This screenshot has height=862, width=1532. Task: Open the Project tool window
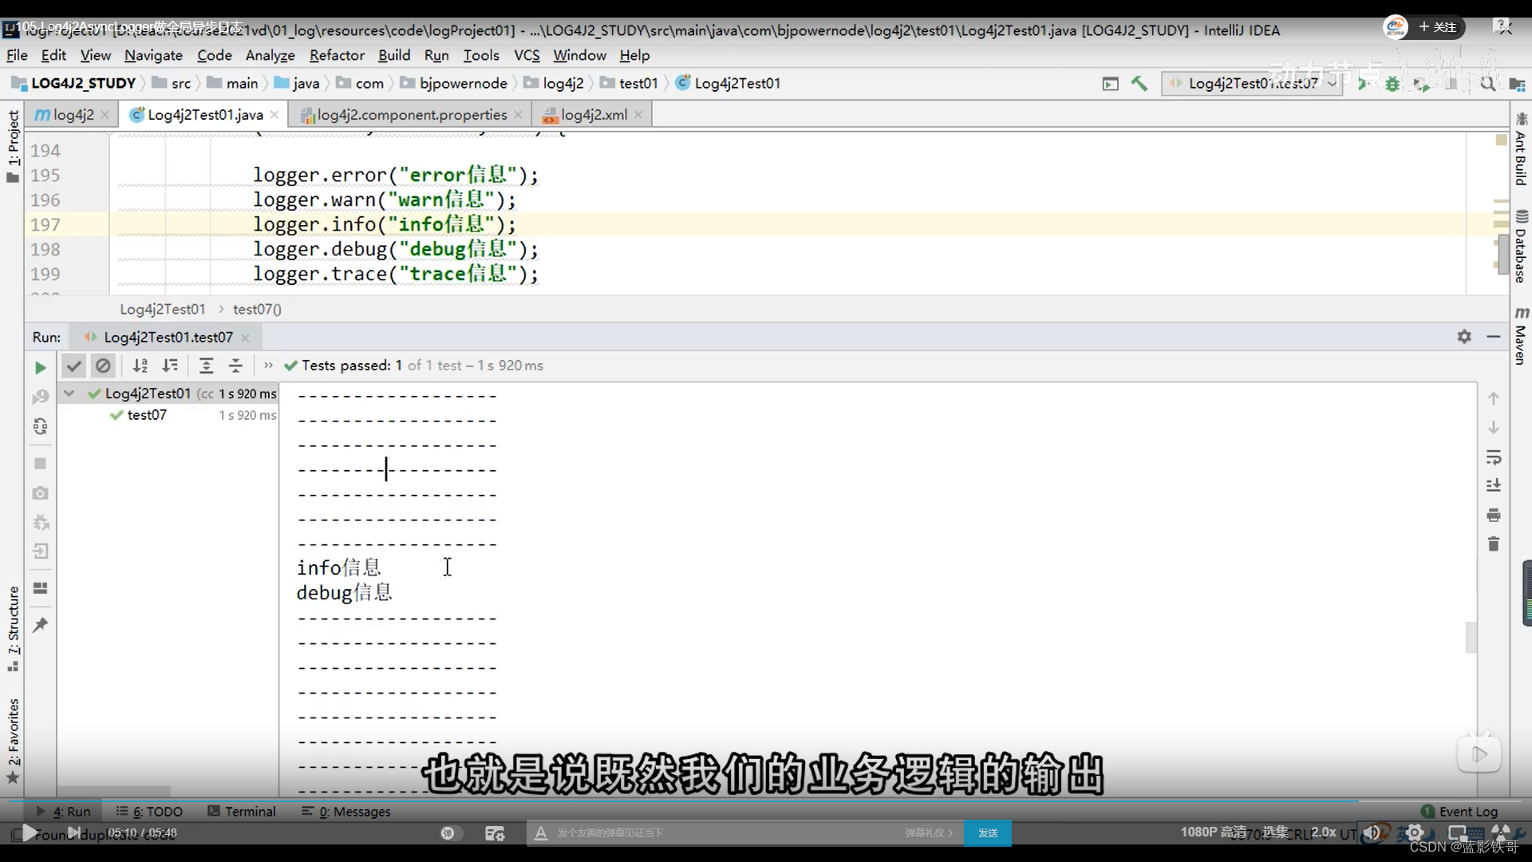(13, 146)
